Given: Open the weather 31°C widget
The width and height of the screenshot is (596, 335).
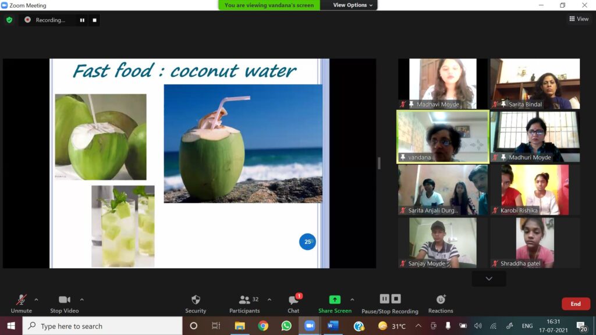Looking at the screenshot, I should (x=392, y=326).
